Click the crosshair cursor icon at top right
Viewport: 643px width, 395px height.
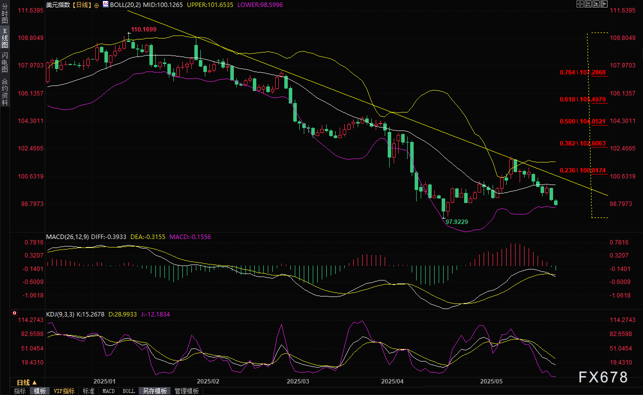click(580, 4)
